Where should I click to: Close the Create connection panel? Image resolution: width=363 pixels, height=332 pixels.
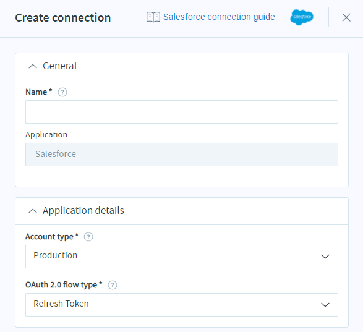(x=346, y=17)
